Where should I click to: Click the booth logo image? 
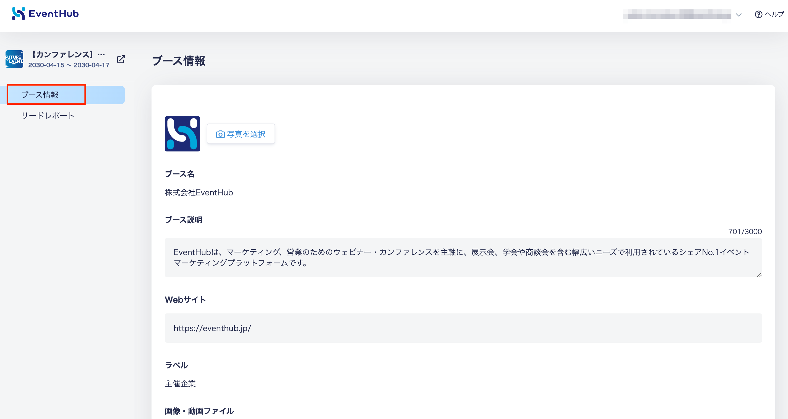tap(182, 134)
